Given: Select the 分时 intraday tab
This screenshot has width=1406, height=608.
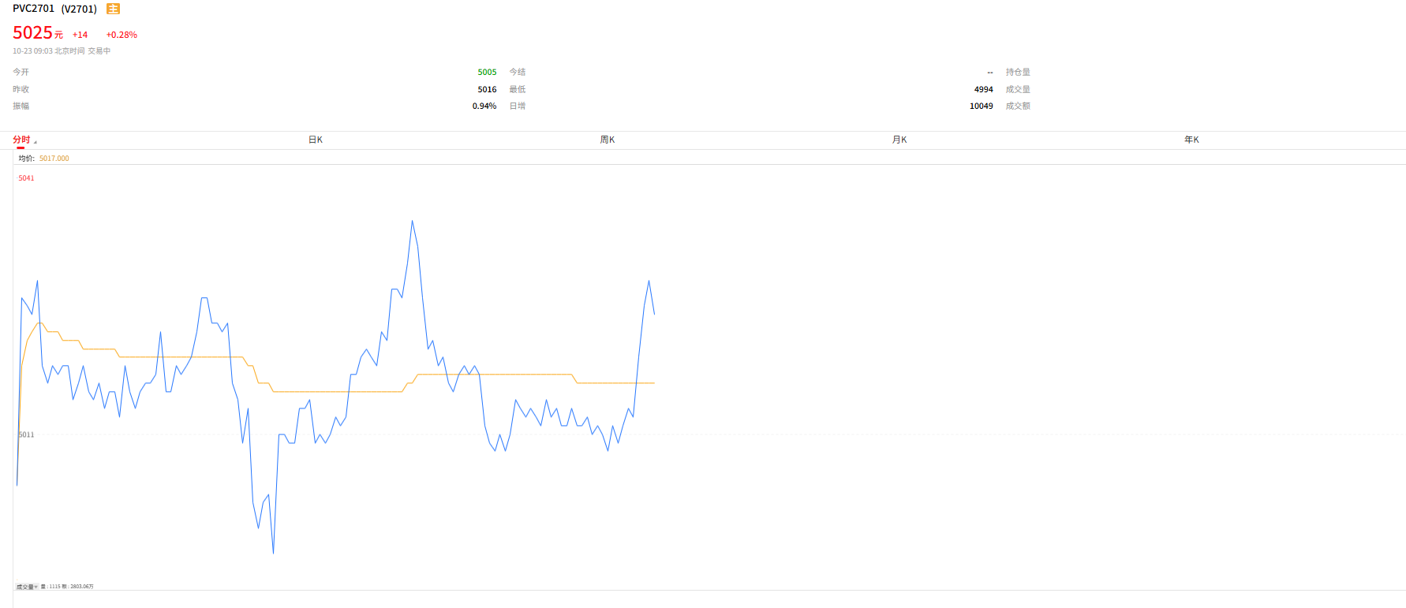Looking at the screenshot, I should click(21, 140).
